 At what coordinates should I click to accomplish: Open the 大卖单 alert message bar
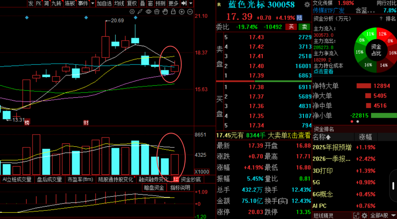[x=263, y=136]
